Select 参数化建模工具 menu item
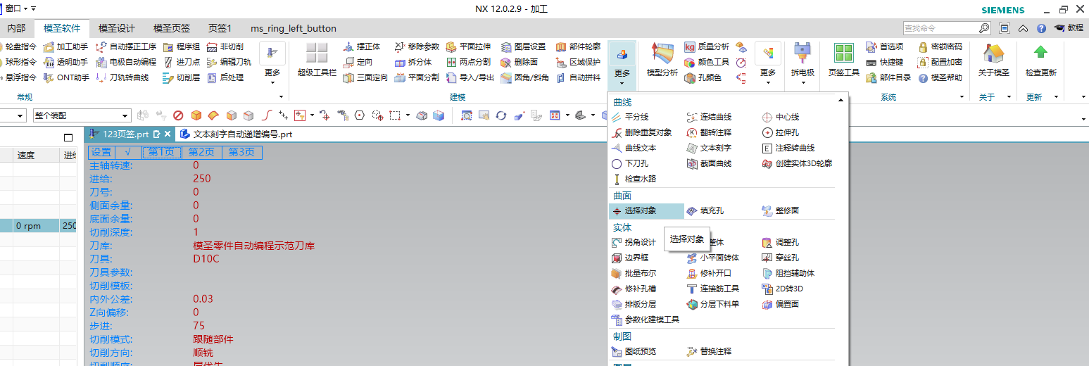 [x=646, y=320]
